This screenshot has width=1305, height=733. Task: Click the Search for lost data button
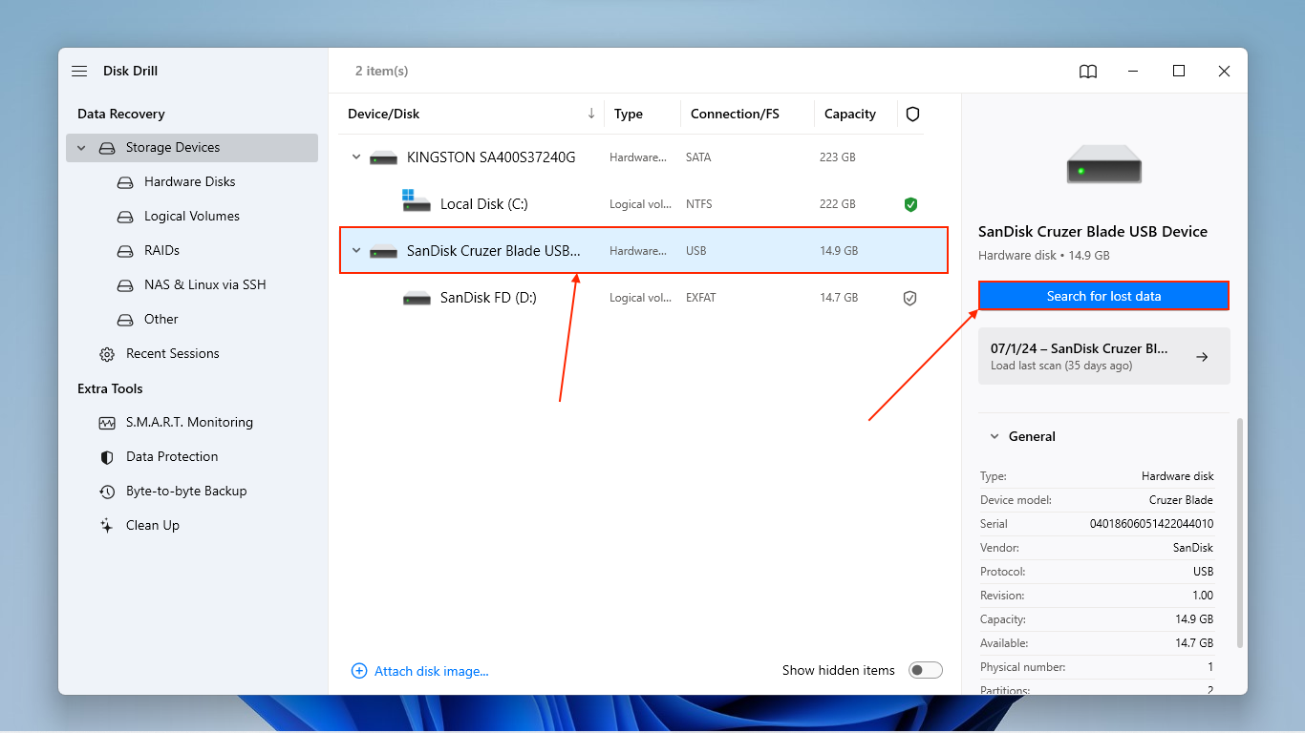[x=1104, y=296]
